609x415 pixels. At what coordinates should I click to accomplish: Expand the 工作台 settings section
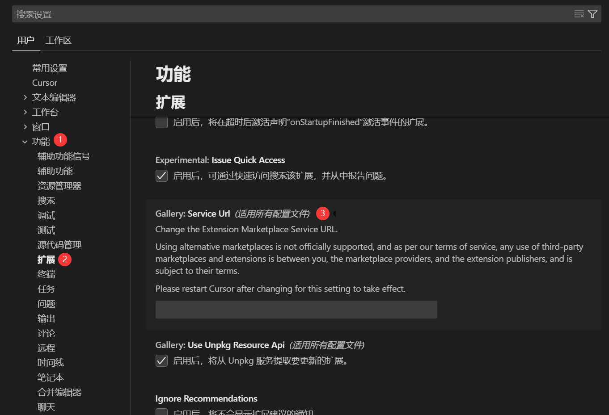pyautogui.click(x=25, y=112)
